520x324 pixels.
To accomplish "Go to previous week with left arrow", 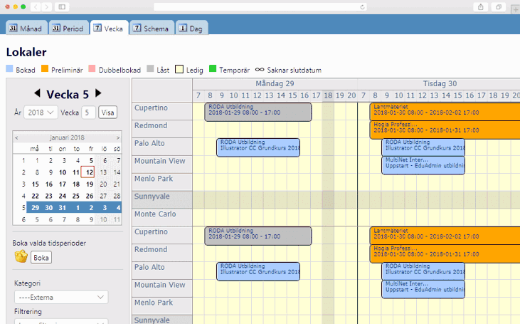I will tap(37, 94).
